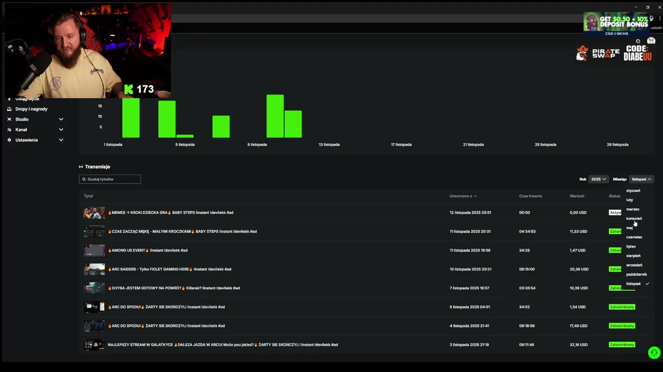Click the Kanał people icon in sidebar

(x=9, y=130)
